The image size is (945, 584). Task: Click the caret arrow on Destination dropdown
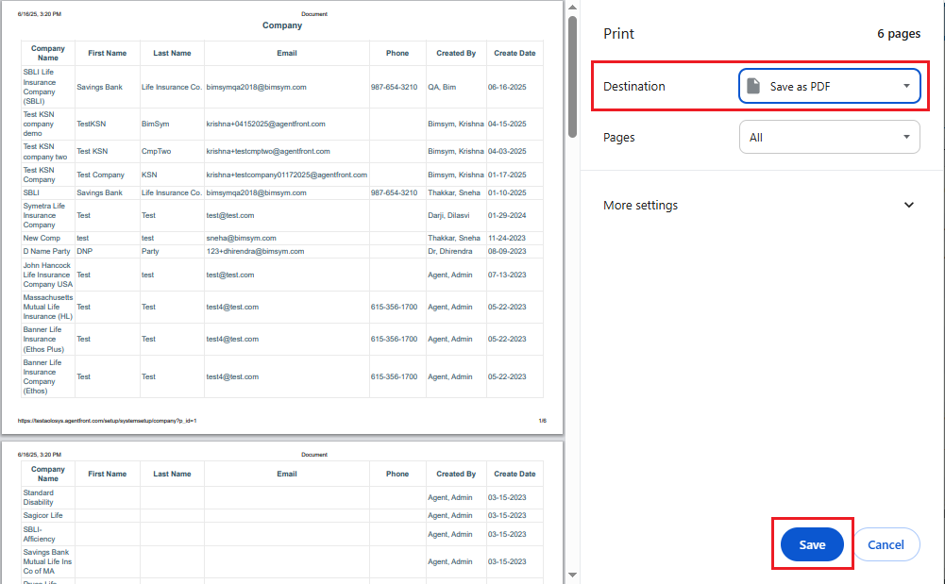click(x=905, y=86)
